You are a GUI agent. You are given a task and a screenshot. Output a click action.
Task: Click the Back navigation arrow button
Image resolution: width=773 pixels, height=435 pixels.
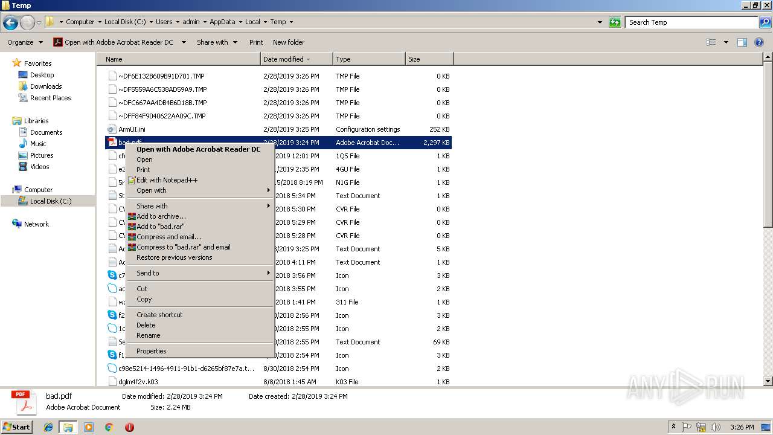click(x=10, y=23)
